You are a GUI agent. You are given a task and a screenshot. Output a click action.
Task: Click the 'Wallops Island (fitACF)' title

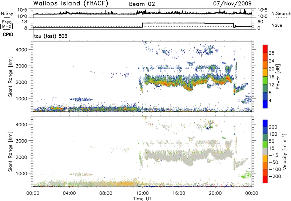coord(71,4)
